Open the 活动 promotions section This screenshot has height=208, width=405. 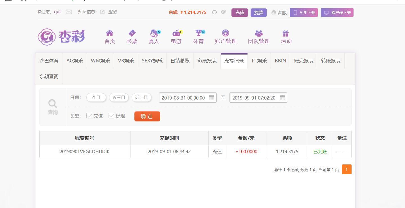pos(286,37)
